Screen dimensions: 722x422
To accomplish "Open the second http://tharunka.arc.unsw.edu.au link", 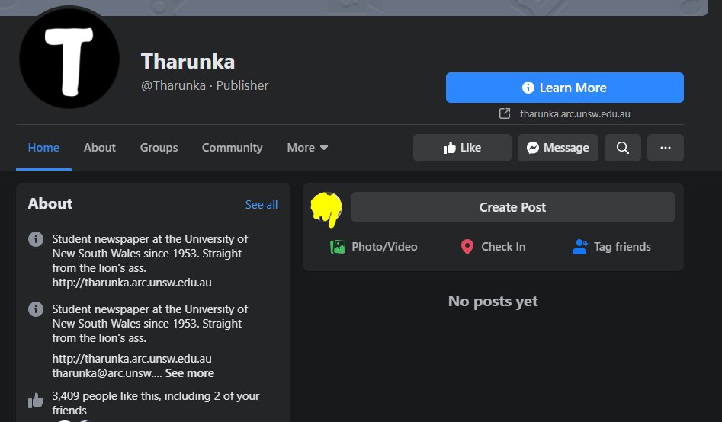I will point(132,359).
